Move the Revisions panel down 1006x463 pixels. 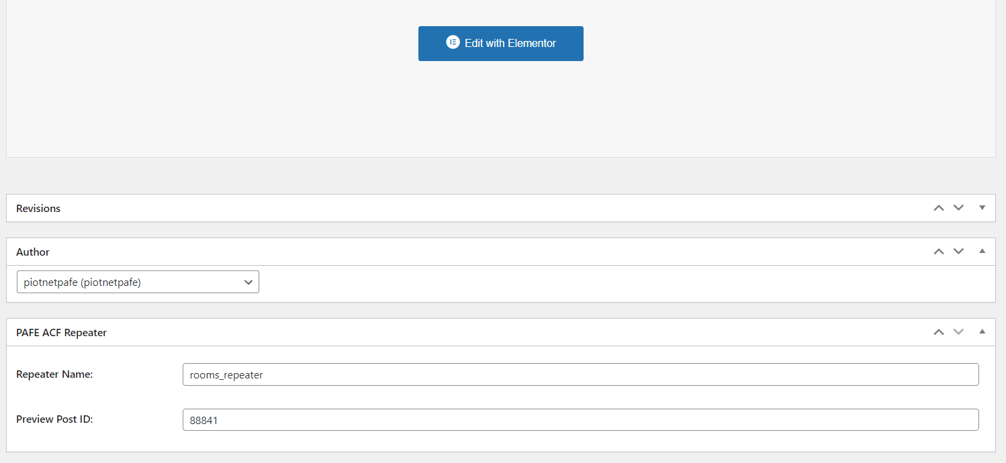[x=958, y=208]
